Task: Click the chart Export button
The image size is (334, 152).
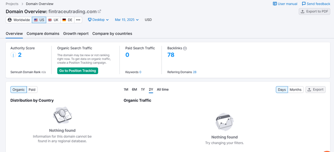Action: point(316,90)
